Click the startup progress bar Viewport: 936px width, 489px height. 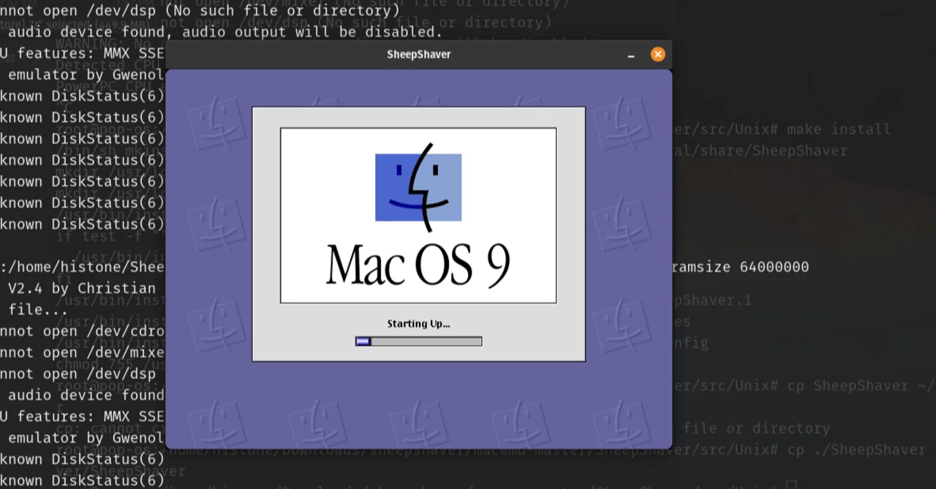pyautogui.click(x=418, y=341)
